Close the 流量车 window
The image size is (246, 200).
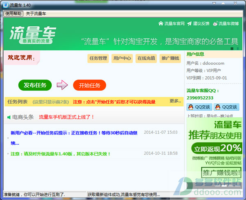235,3
